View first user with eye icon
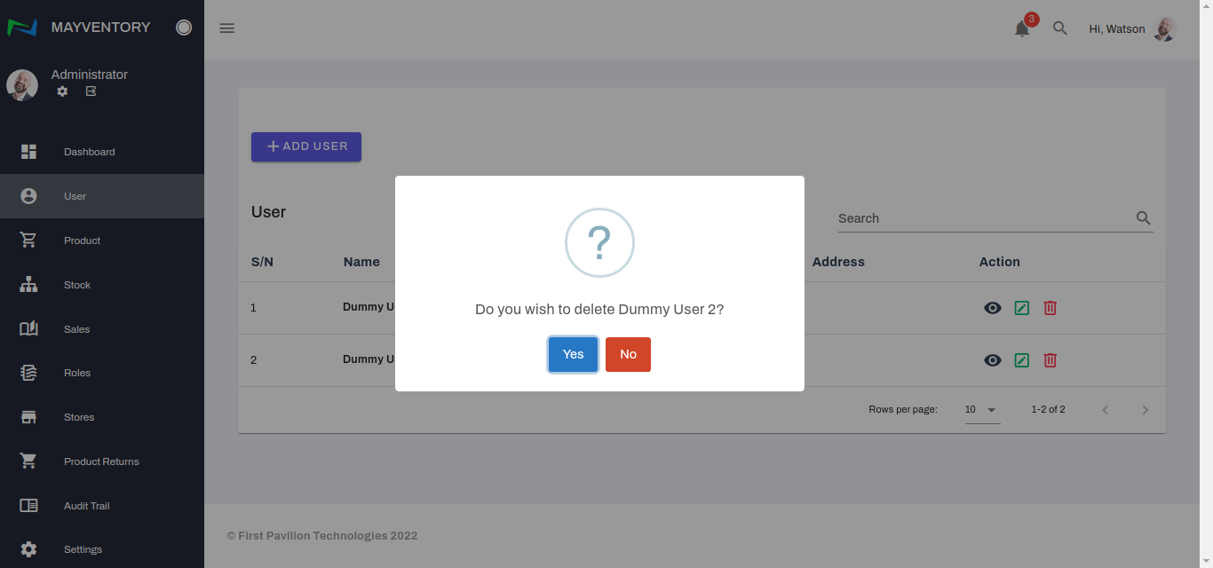The width and height of the screenshot is (1213, 568). coord(993,308)
